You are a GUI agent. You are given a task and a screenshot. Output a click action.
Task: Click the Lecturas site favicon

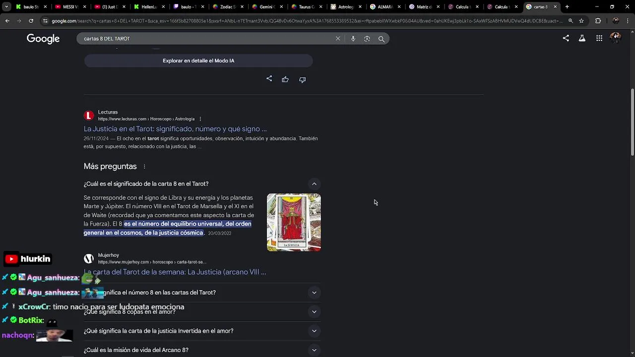pos(89,116)
